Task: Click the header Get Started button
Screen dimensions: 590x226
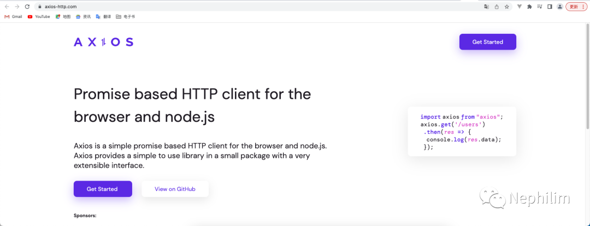Action: coord(487,42)
